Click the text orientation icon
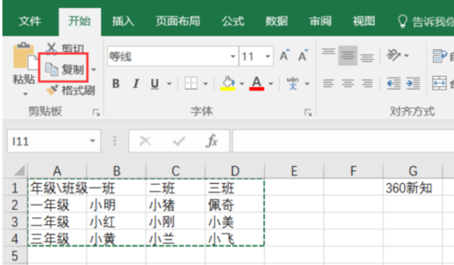 tap(394, 55)
